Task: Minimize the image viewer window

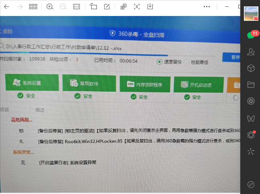Action: click(x=227, y=7)
